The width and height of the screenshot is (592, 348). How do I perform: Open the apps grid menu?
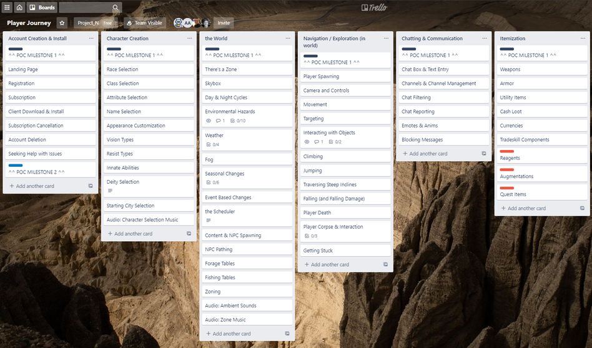(x=7, y=7)
